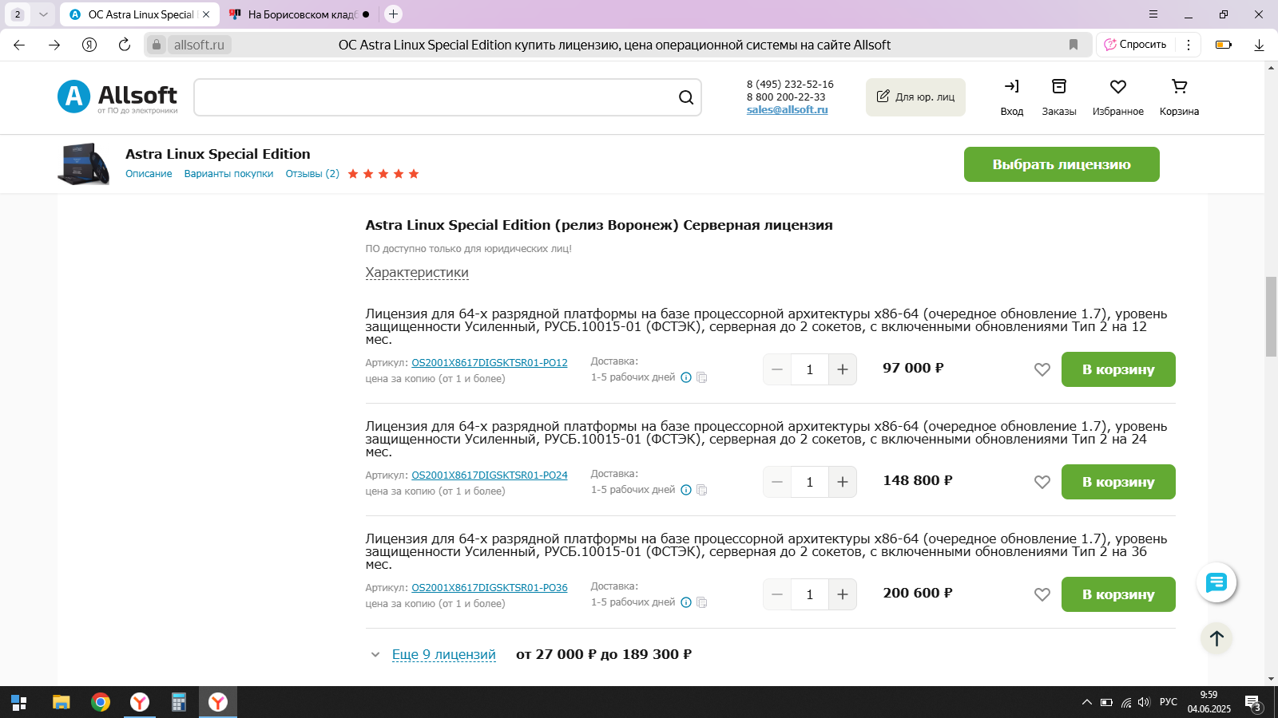Open the browser three-dot menu beside Спросить
Image resolution: width=1278 pixels, height=718 pixels.
1189,45
